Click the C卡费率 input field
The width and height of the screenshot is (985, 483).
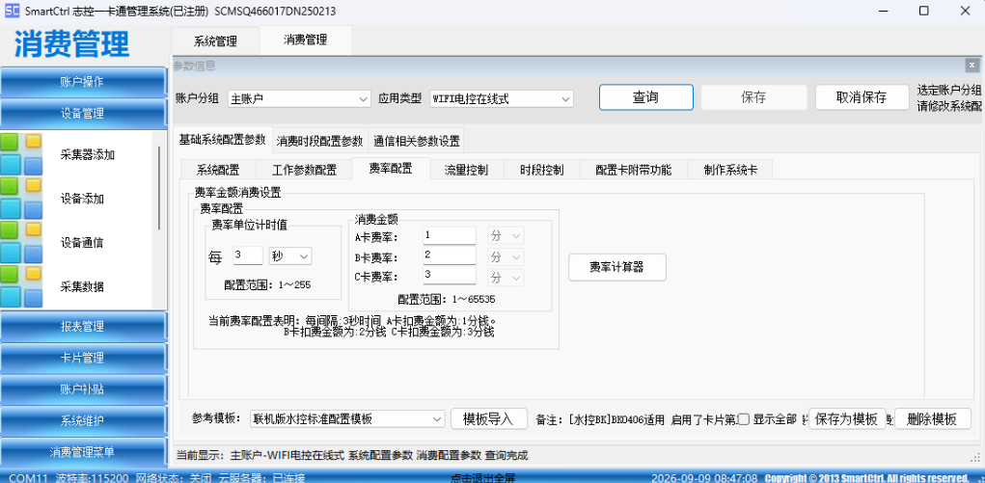450,276
